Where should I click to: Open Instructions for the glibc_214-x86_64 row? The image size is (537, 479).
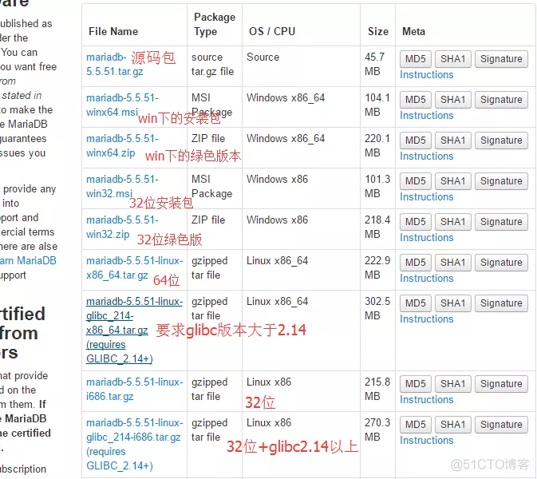[x=427, y=319]
